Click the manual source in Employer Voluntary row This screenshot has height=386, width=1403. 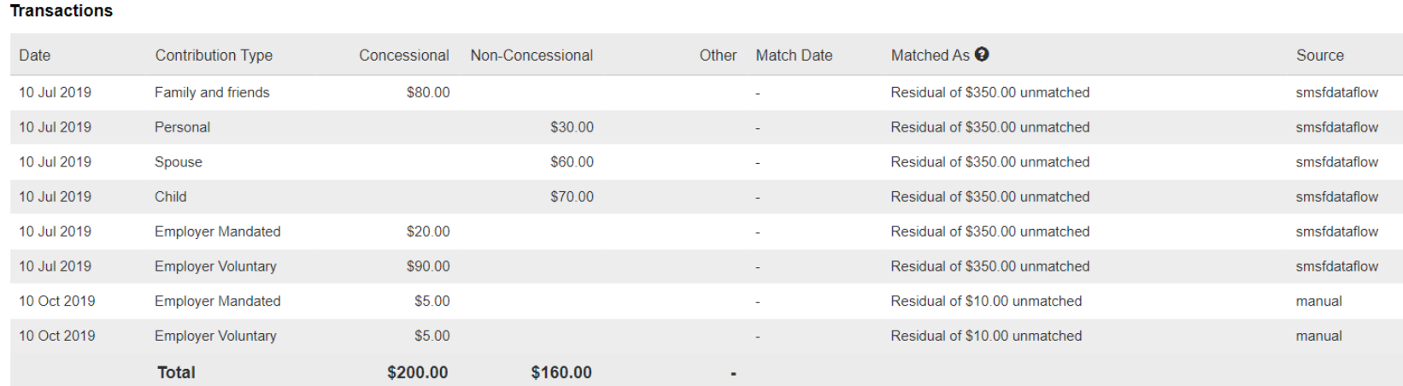[1318, 336]
